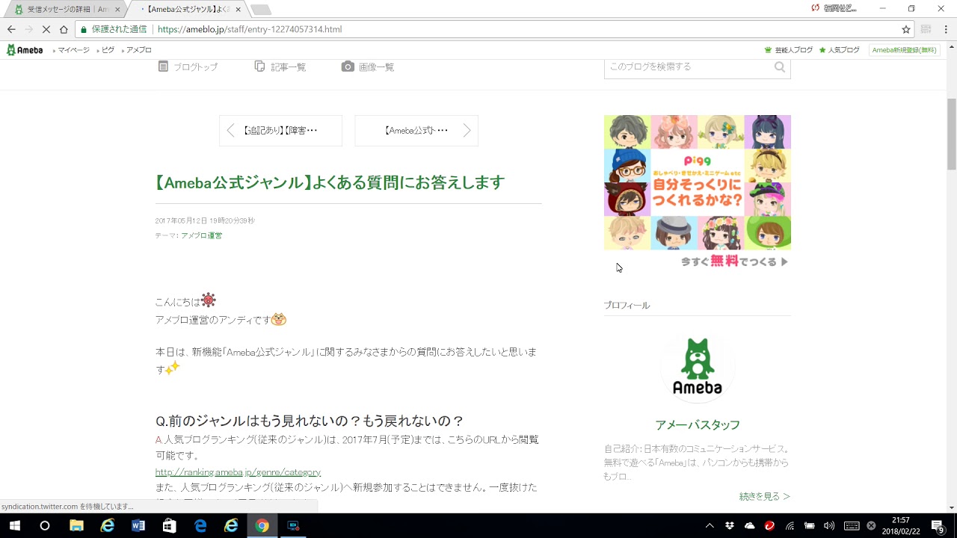This screenshot has width=957, height=538.
Task: Open the browser home page icon
Action: (x=64, y=29)
